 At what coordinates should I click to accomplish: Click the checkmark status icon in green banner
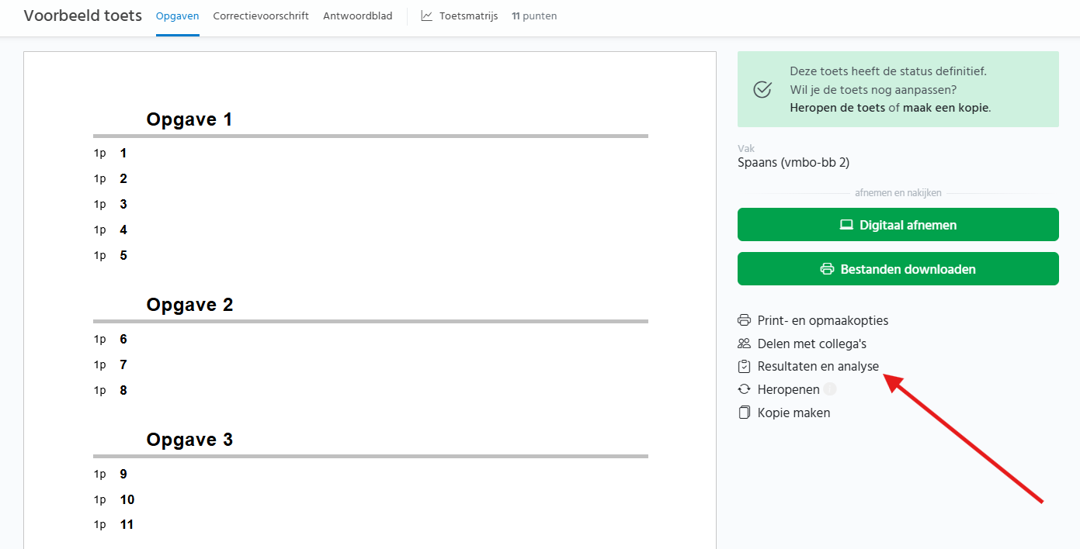[x=762, y=89]
